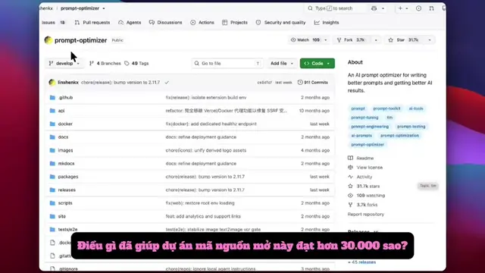Viewport: 485px width, 273px height.
Task: Open the site folder
Action: [62, 216]
